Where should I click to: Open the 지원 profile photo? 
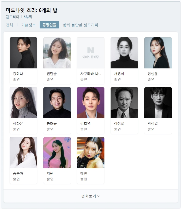tap(57, 153)
